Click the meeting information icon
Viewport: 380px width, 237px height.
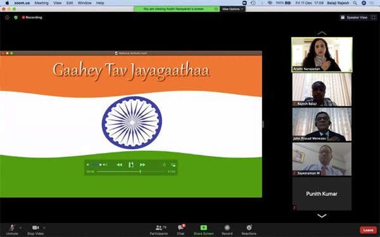click(7, 18)
